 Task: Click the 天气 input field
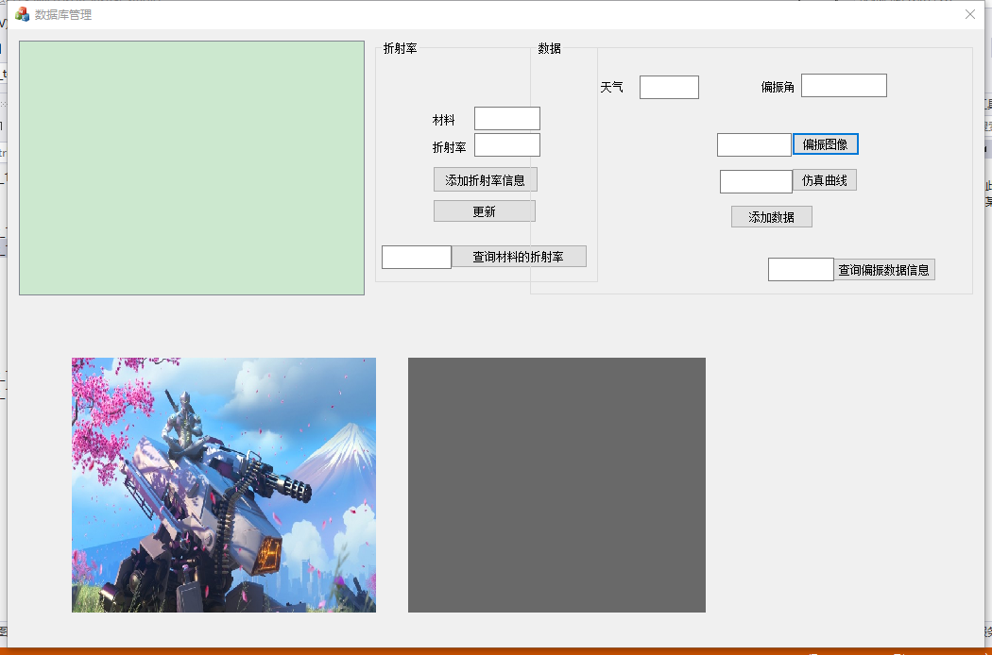(669, 87)
